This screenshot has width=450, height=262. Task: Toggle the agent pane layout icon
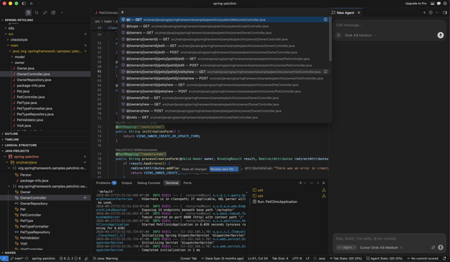tap(445, 13)
